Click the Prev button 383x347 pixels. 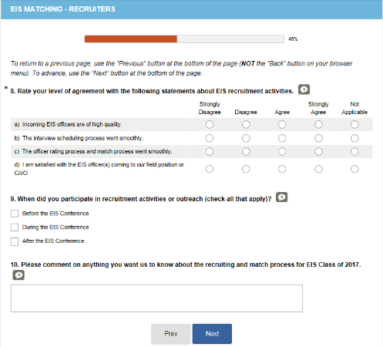point(171,334)
